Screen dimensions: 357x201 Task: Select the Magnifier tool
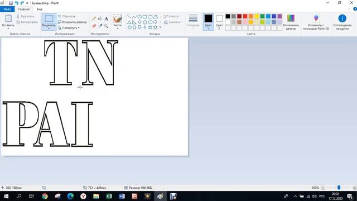pos(106,26)
